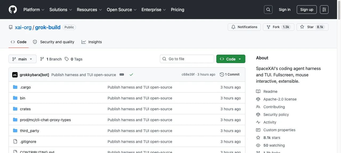Fork the repository via Fork button
The width and height of the screenshot is (341, 153).
coord(278,27)
